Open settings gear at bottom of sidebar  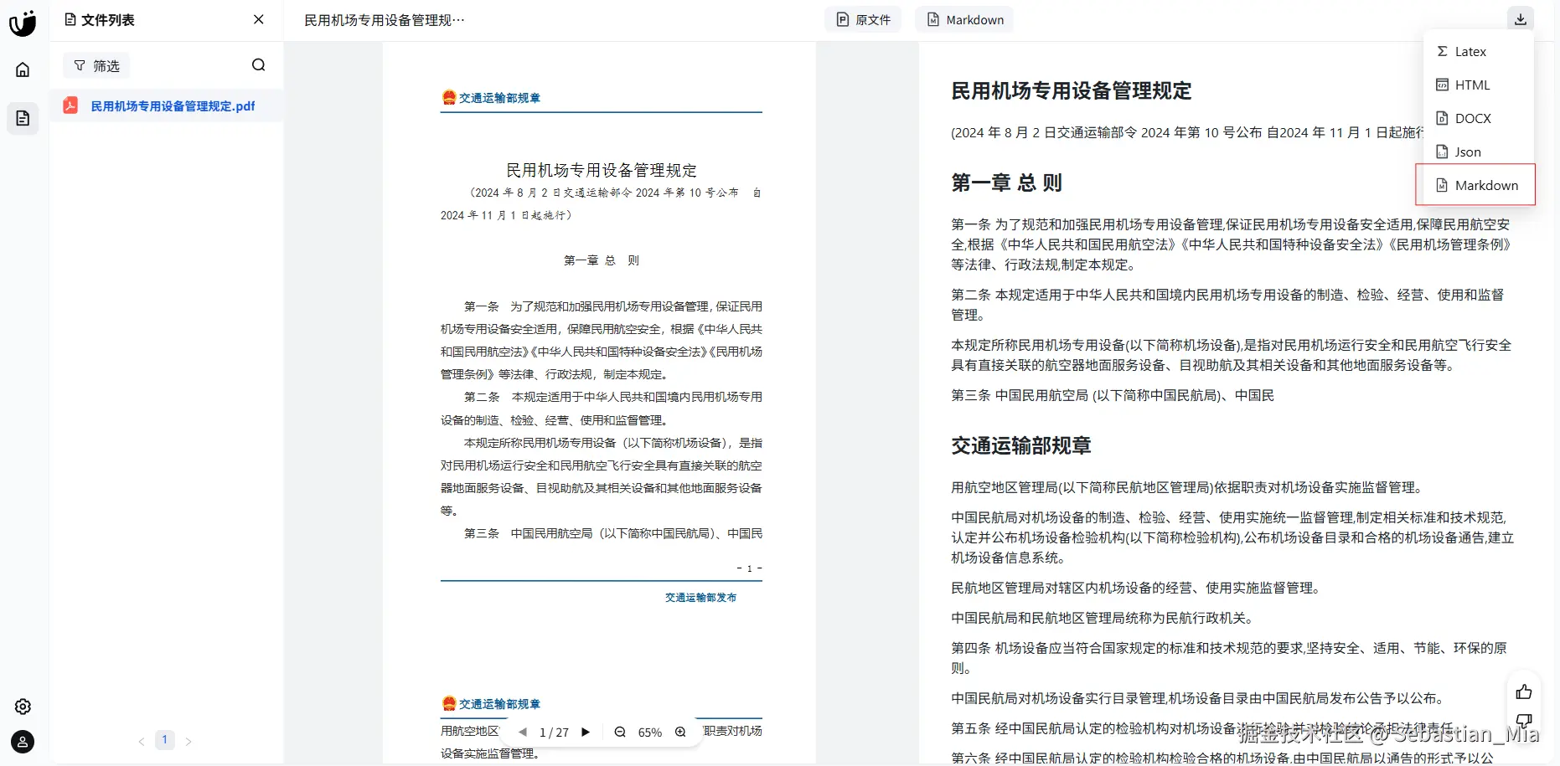22,707
